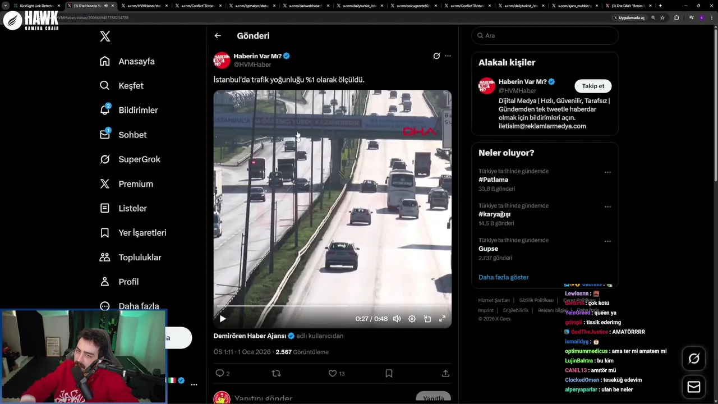
Task: Bookmark the page with the address bar star
Action: [662, 17]
